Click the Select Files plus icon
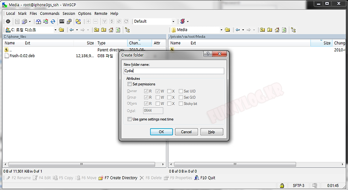The image size is (348, 190). (88, 22)
